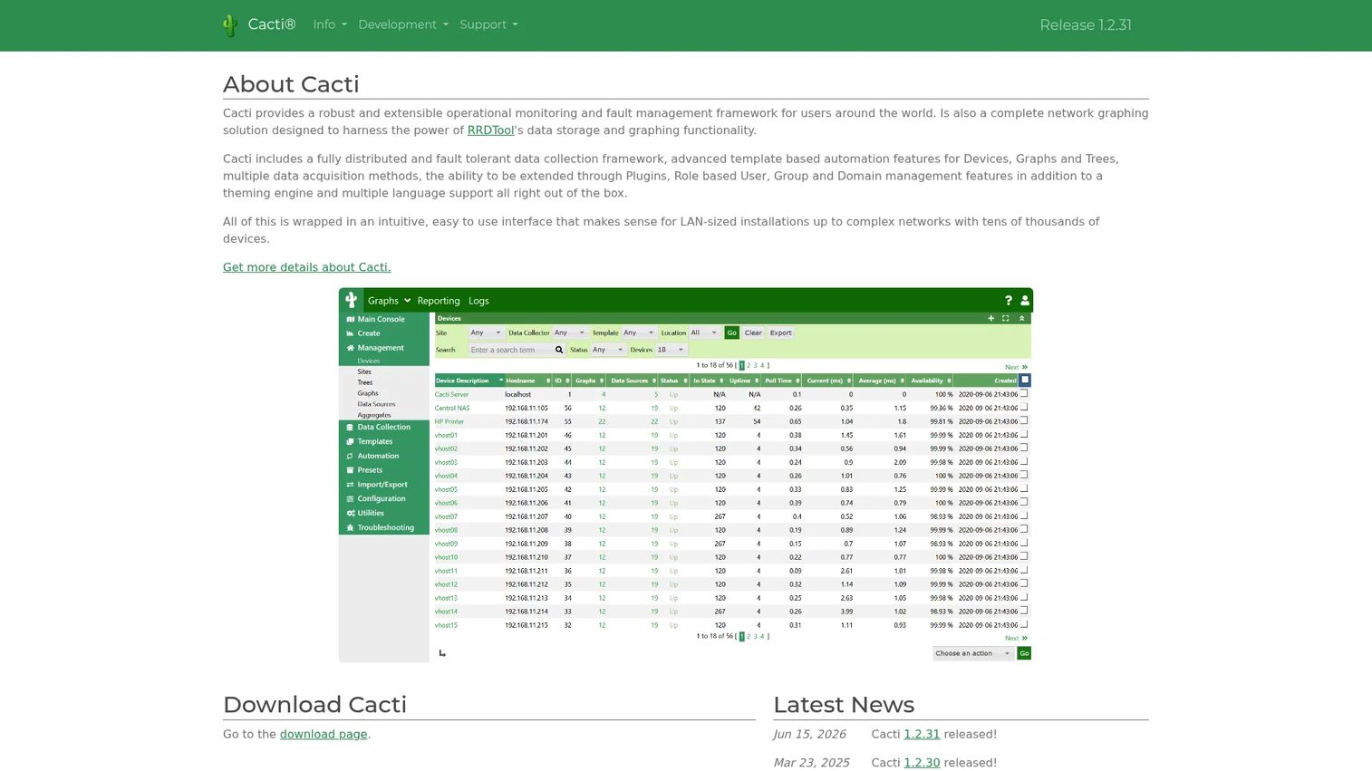Open 'Get more details about Cacti' link
This screenshot has width=1372, height=771.
tap(307, 267)
